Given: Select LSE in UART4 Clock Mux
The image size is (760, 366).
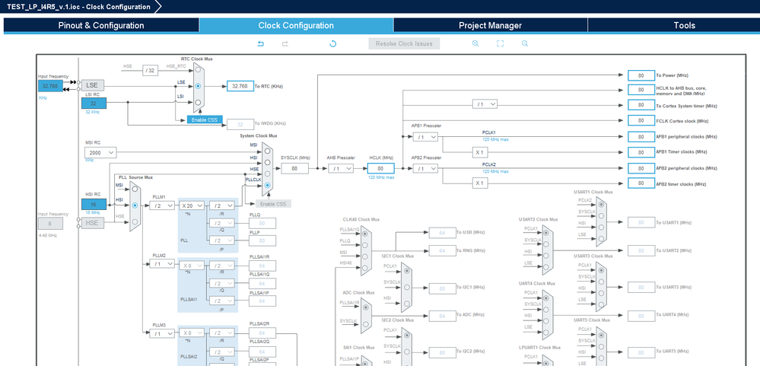Looking at the screenshot, I should coord(546,331).
